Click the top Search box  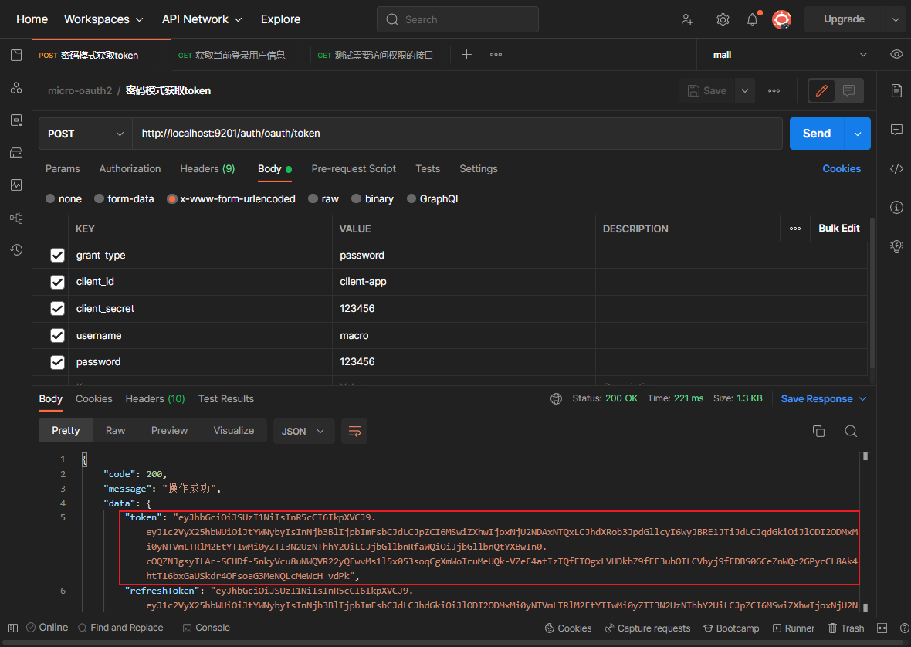458,20
